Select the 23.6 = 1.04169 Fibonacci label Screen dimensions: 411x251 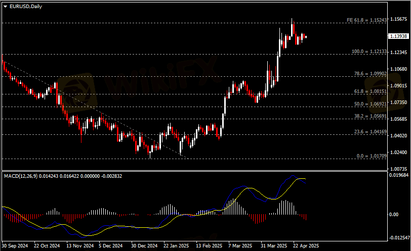click(x=371, y=132)
